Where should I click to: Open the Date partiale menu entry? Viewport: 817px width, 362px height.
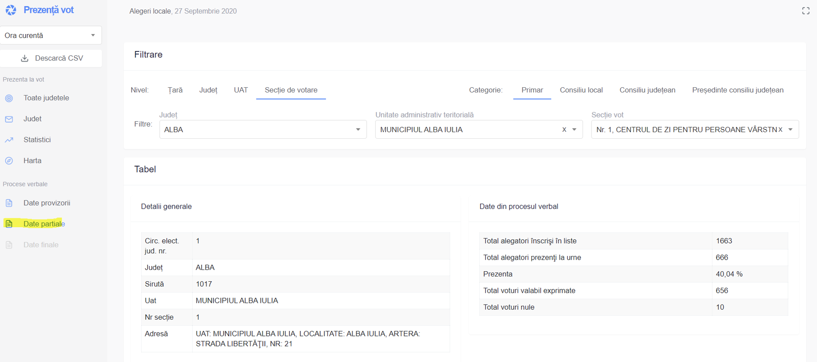pyautogui.click(x=44, y=224)
